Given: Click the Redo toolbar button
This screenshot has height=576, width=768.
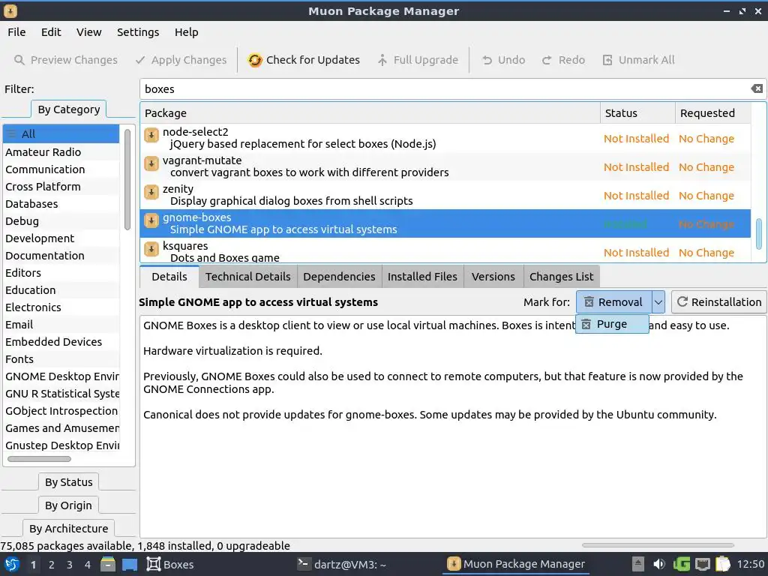Looking at the screenshot, I should (x=563, y=60).
